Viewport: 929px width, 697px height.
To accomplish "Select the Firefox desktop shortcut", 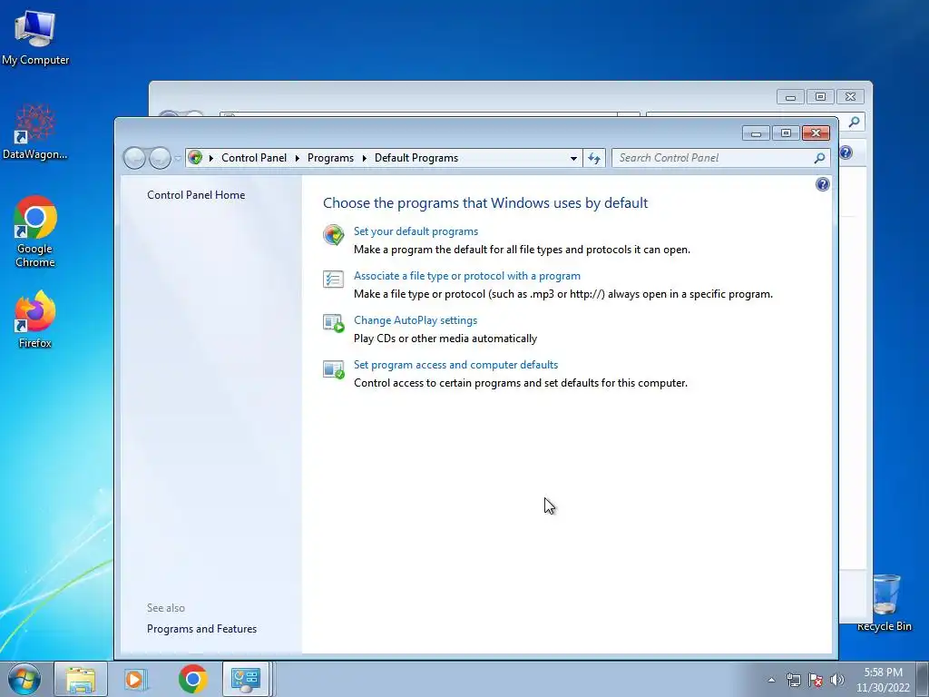I will [x=35, y=320].
